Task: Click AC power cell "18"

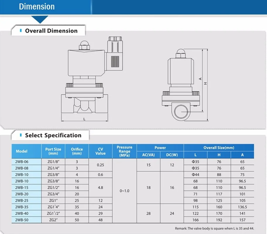Action: (x=149, y=187)
